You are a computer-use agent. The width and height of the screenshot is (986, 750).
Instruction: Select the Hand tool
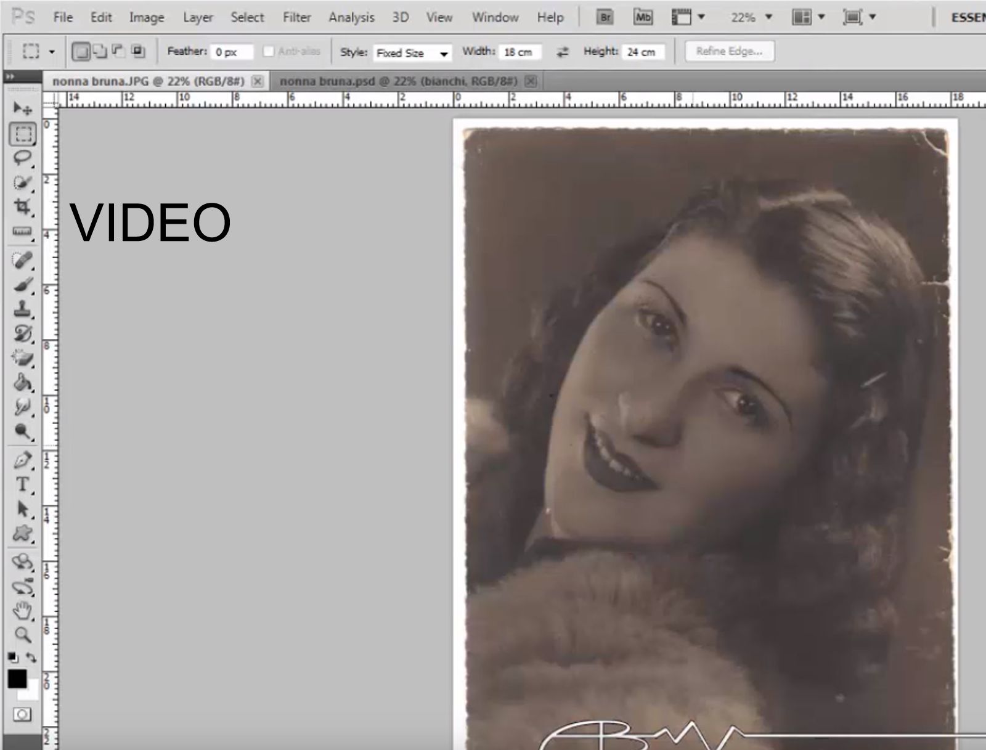(23, 611)
